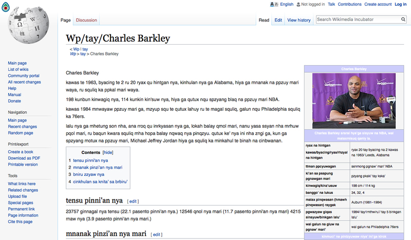The width and height of the screenshot is (411, 240).
Task: Select the Read tab
Action: (x=264, y=20)
